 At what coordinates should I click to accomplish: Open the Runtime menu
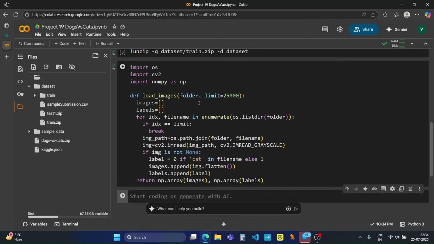94,35
